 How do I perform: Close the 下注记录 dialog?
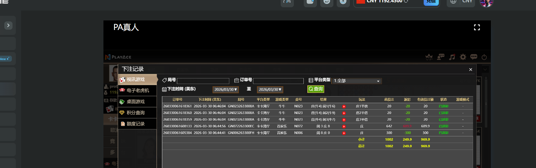(470, 70)
